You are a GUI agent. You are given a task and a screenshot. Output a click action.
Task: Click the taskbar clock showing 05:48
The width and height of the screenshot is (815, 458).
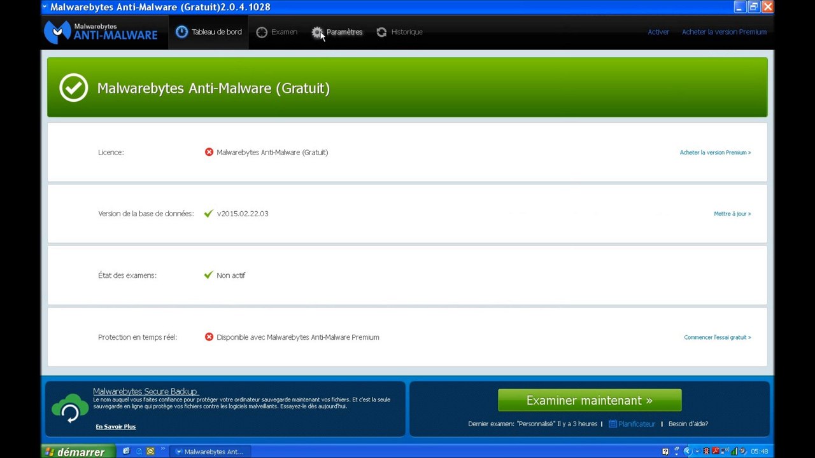pos(760,452)
